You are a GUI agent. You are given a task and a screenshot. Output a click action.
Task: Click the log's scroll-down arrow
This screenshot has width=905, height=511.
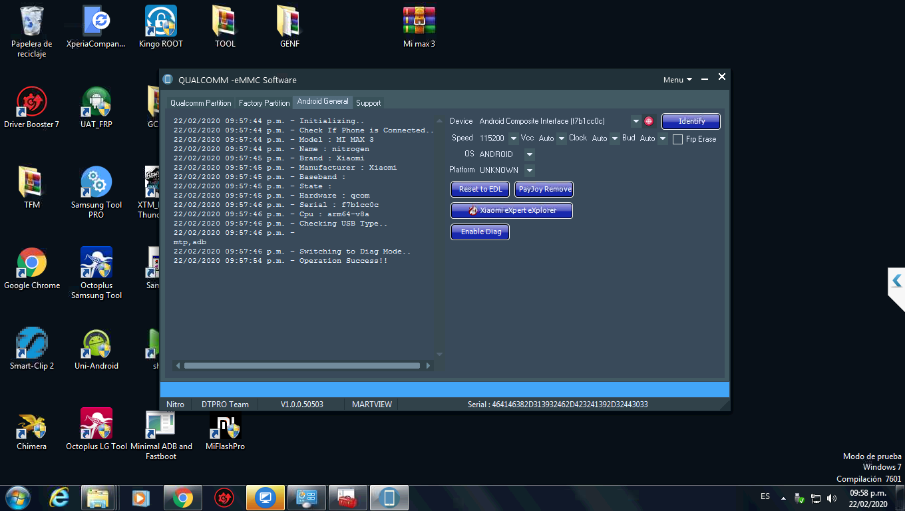coord(439,355)
